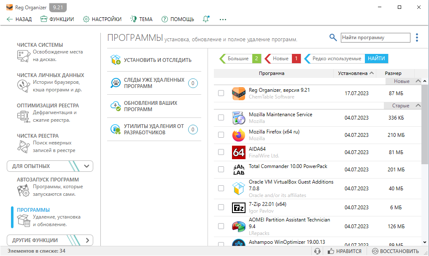Expand the Другие функции section

(x=50, y=240)
